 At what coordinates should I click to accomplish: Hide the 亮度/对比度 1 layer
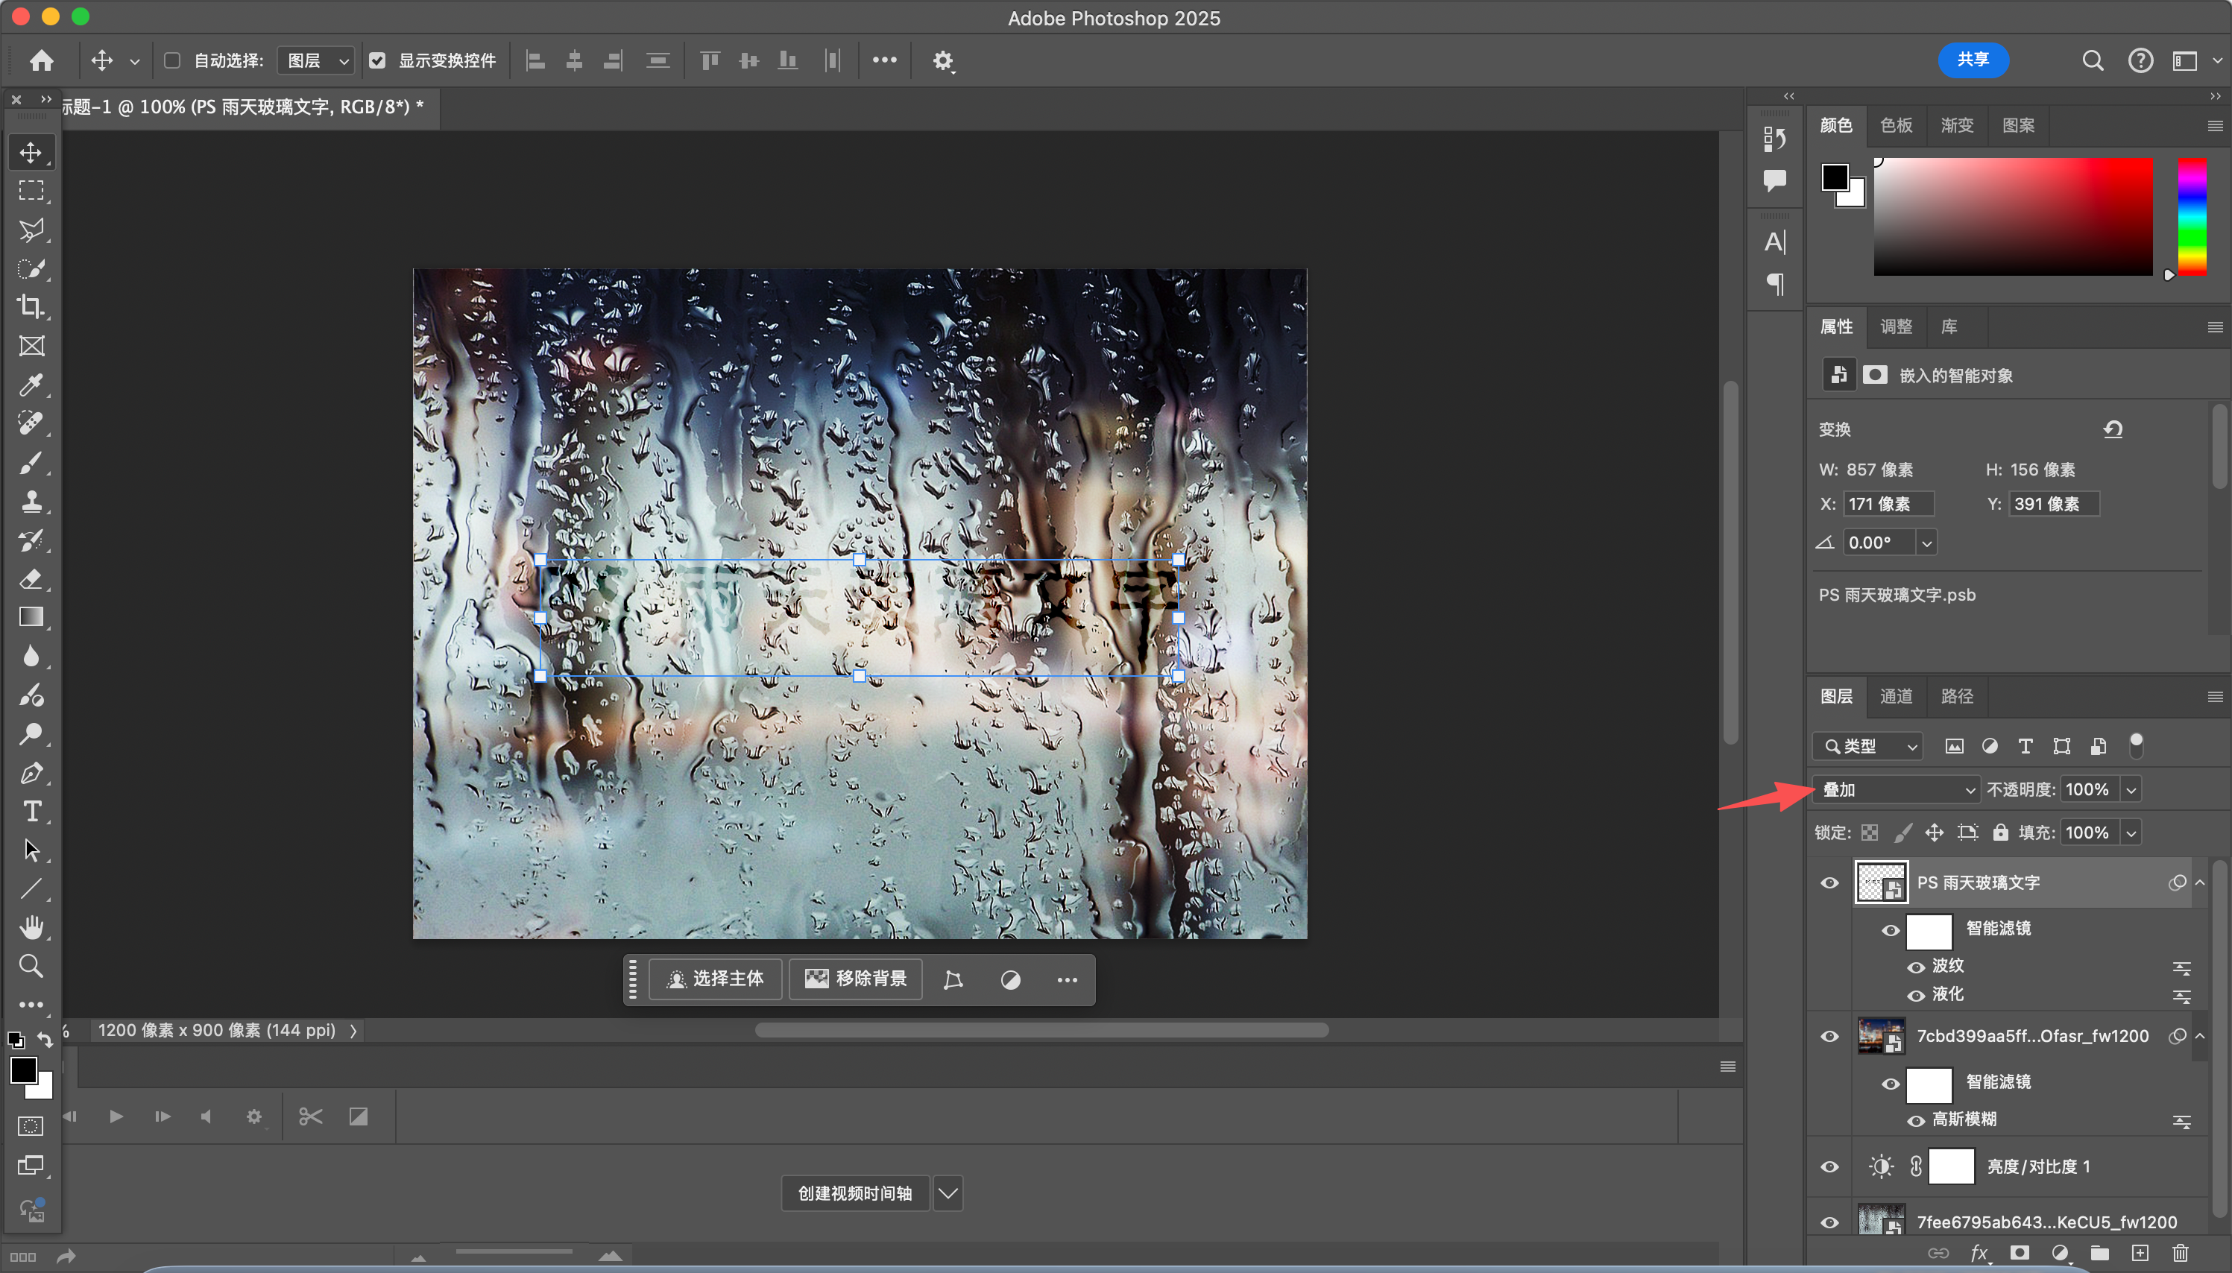[1829, 1167]
